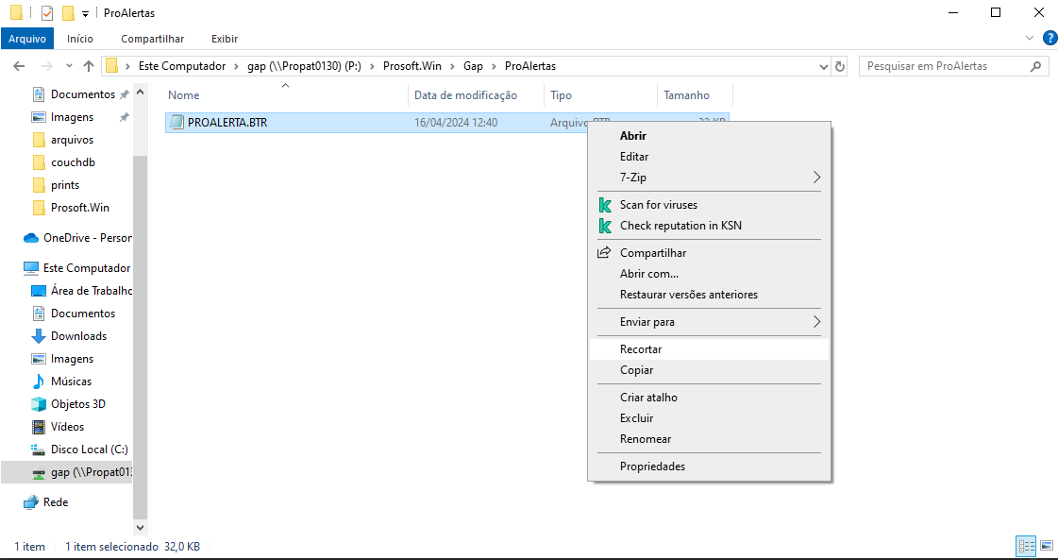Click the up-arrow parent folder button
This screenshot has height=560, width=1058.
pos(89,66)
